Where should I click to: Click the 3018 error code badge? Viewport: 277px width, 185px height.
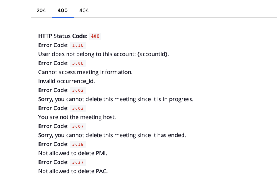tap(78, 145)
